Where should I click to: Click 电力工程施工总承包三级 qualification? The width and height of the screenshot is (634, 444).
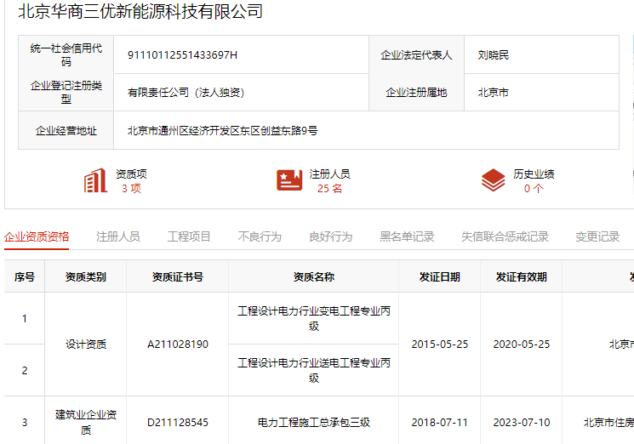(x=314, y=423)
